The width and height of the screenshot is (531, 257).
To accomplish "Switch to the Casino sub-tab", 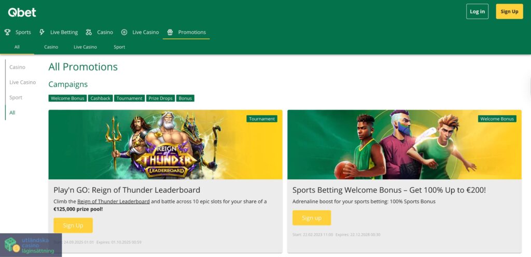I will (x=51, y=47).
